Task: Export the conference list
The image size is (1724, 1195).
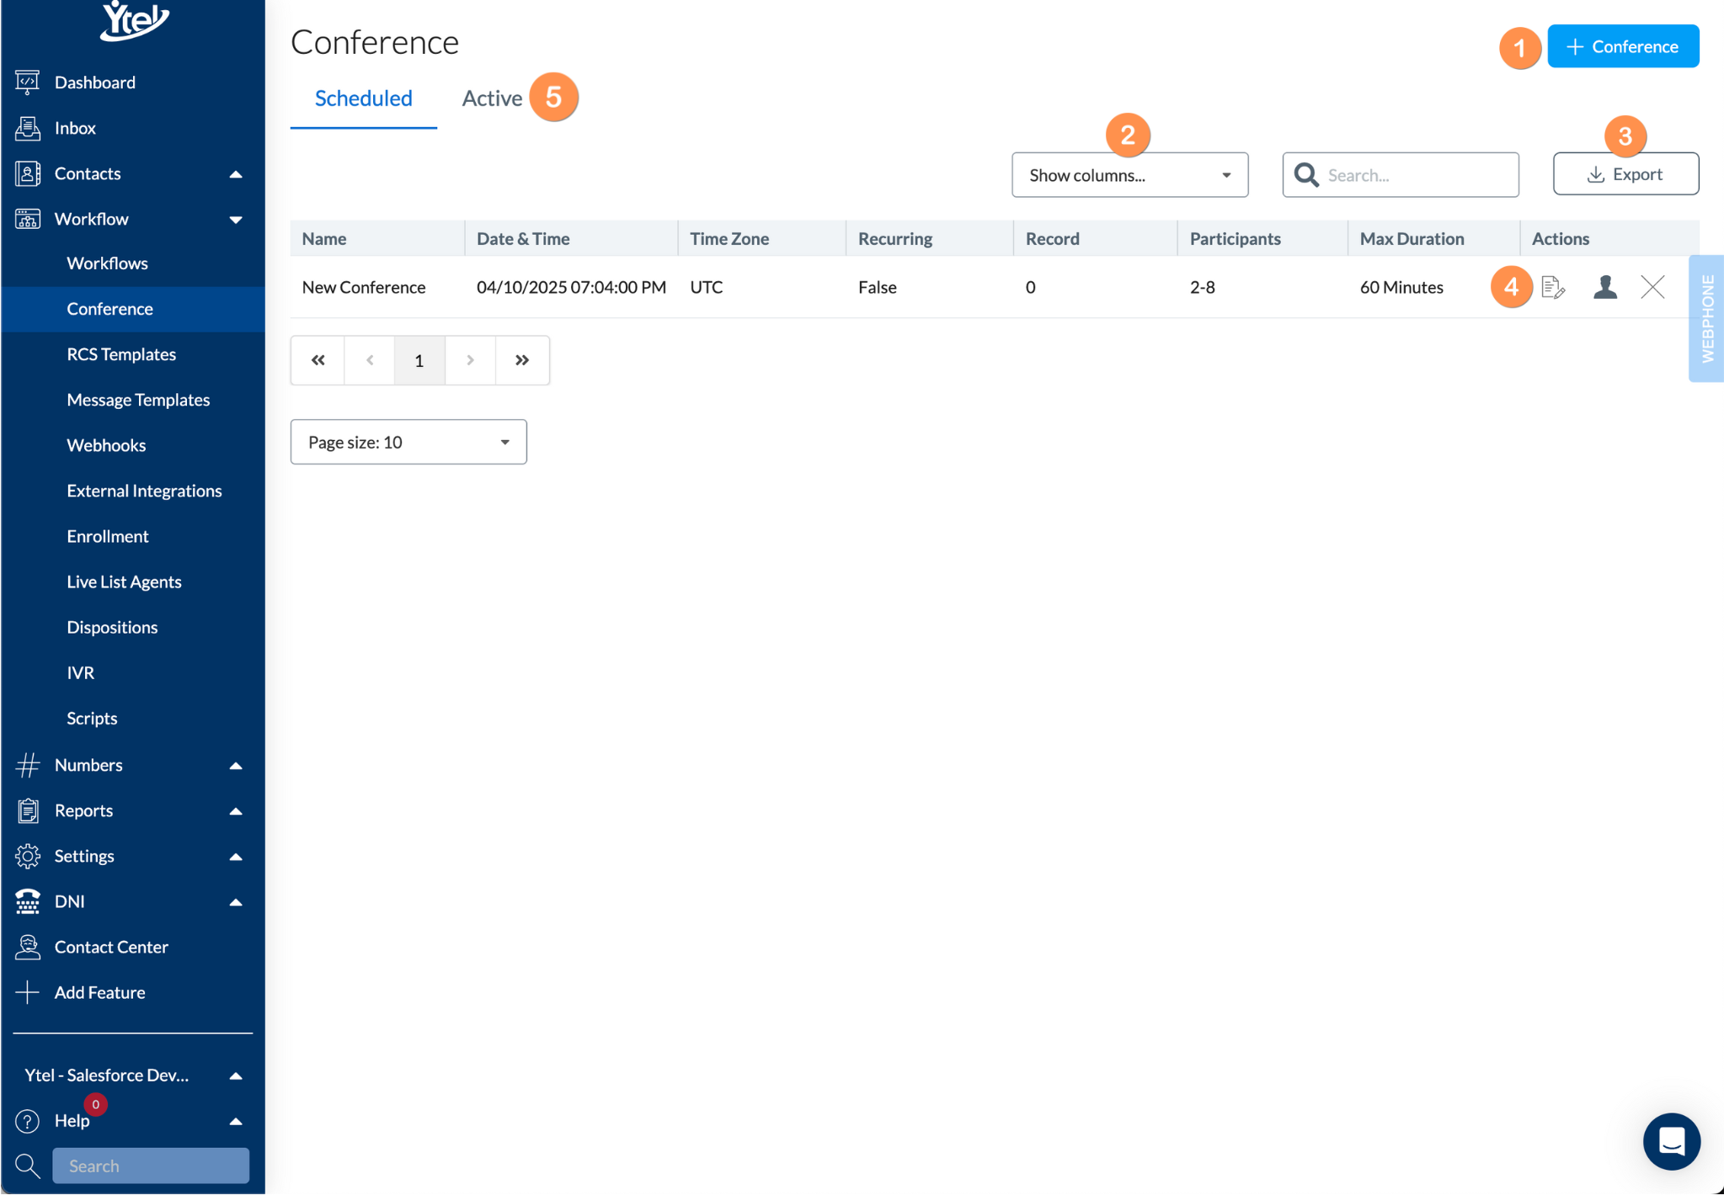Action: coord(1625,174)
